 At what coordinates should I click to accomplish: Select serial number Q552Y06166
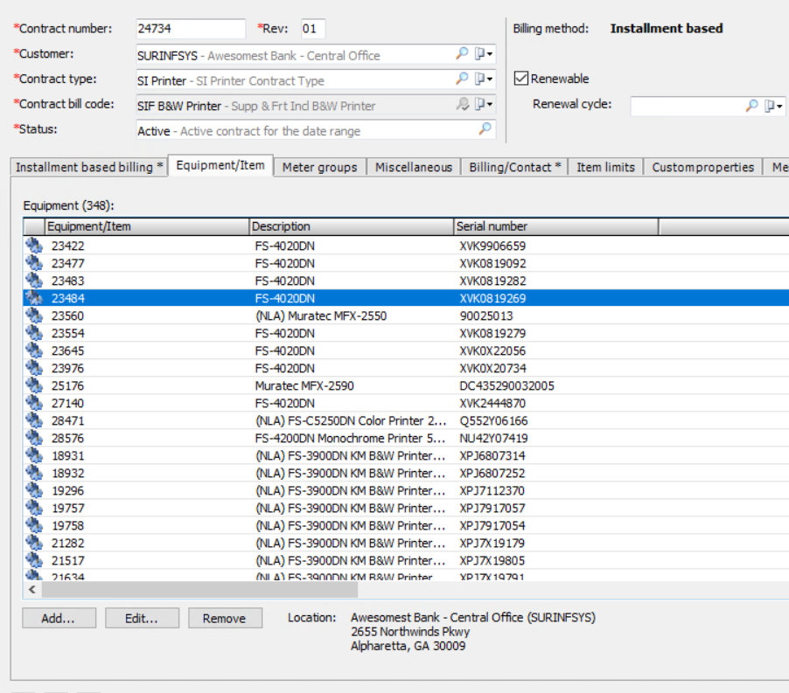tap(493, 420)
